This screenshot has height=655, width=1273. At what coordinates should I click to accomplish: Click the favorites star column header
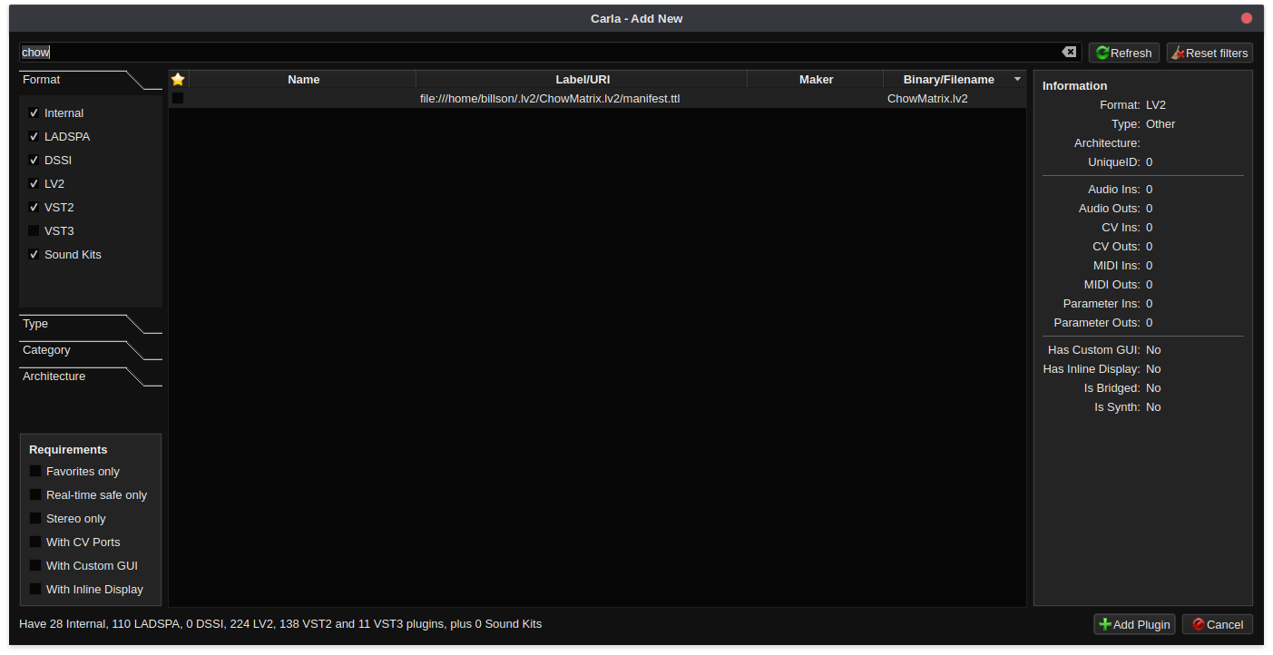[178, 80]
